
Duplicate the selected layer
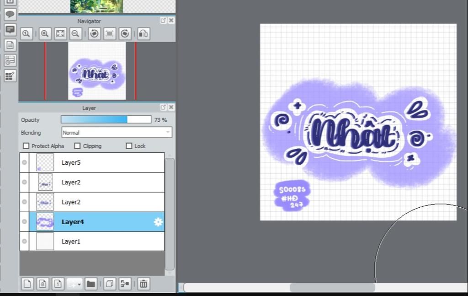click(x=110, y=284)
